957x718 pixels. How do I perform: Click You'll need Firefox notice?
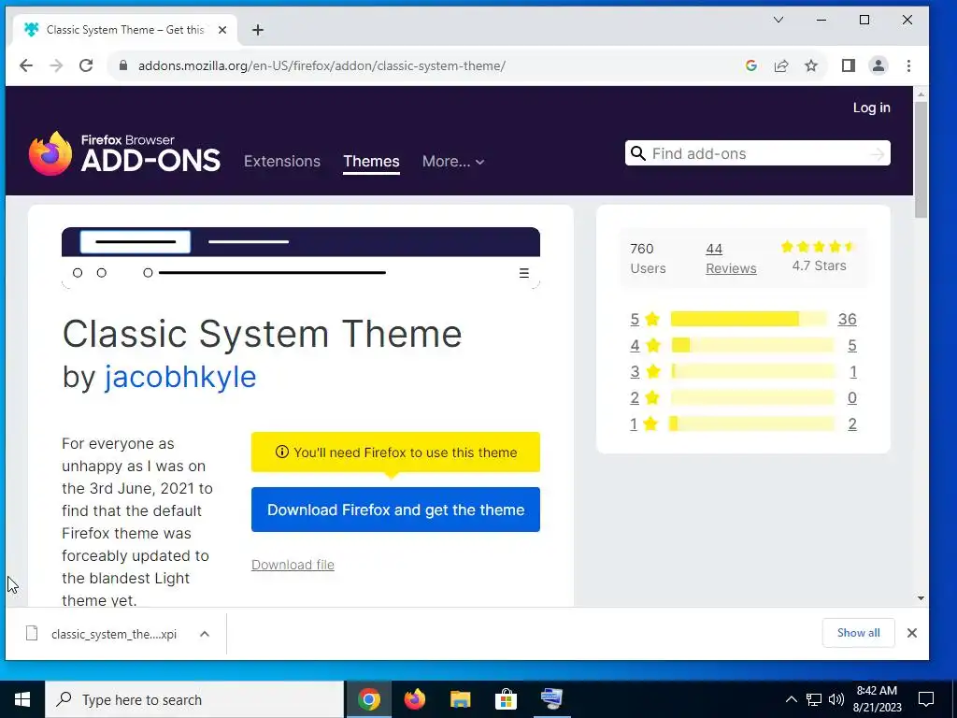tap(395, 452)
